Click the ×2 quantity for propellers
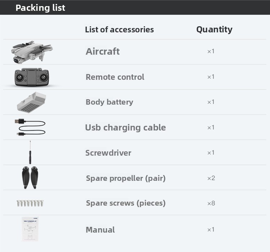 coord(211,178)
